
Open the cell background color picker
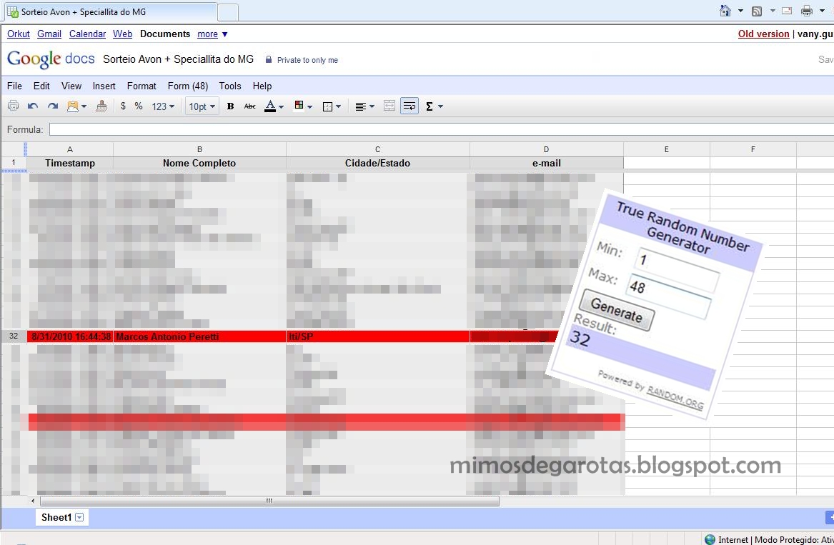tap(303, 106)
